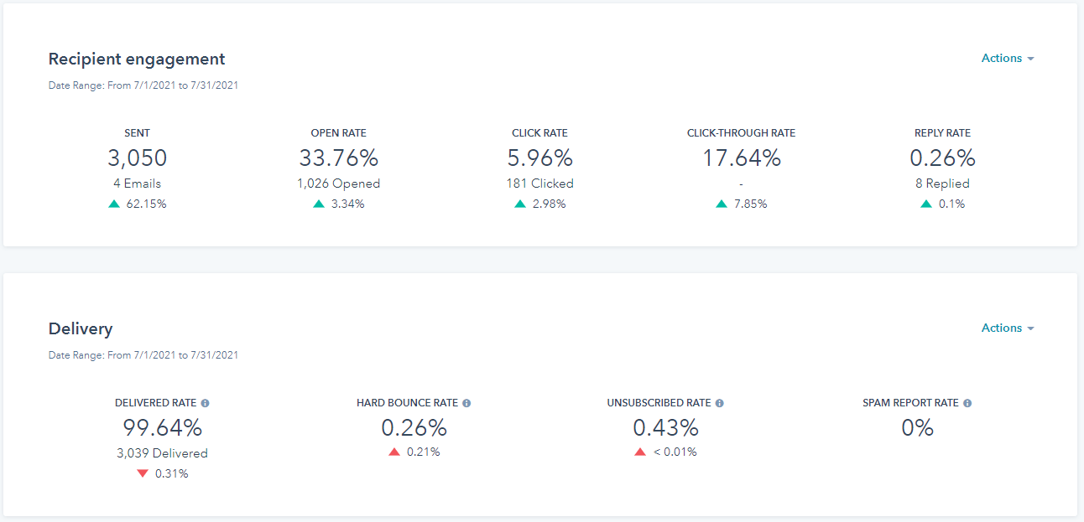Screen dimensions: 1084x522
Task: Click the 17.64% click-through rate value
Action: point(741,158)
